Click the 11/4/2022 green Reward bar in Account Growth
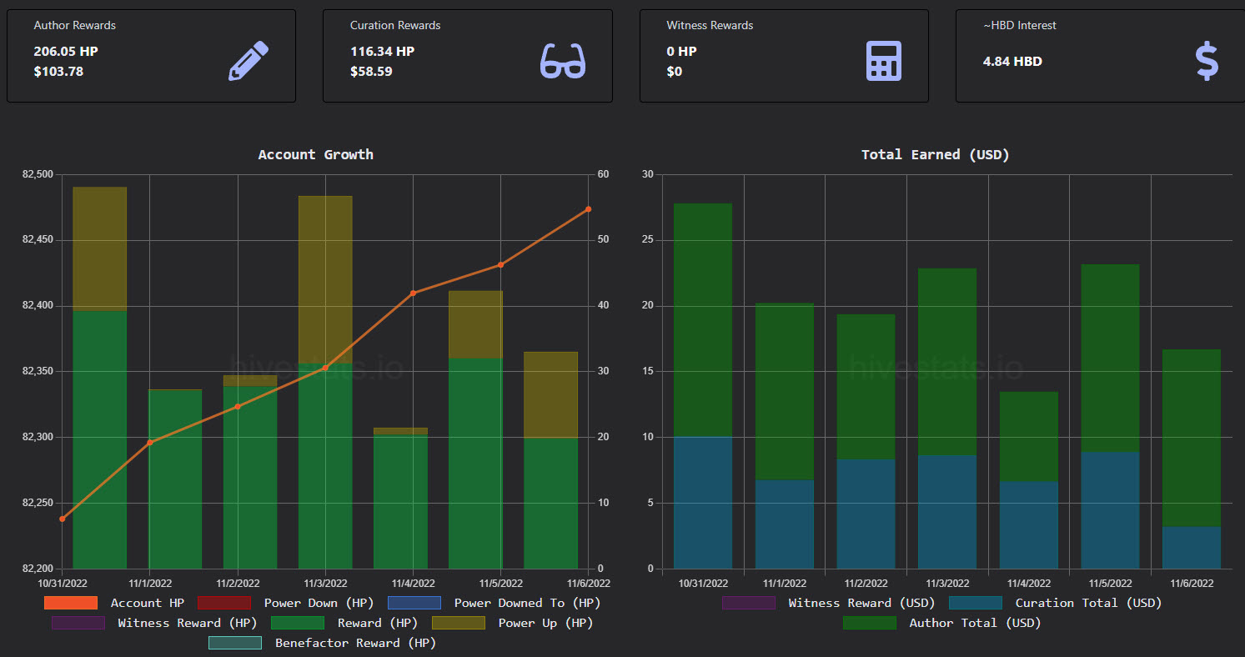The image size is (1245, 657). point(400,502)
